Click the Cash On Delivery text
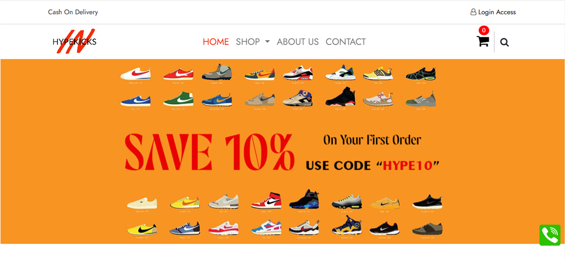 point(73,12)
